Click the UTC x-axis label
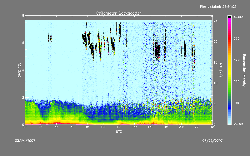 click(x=119, y=131)
